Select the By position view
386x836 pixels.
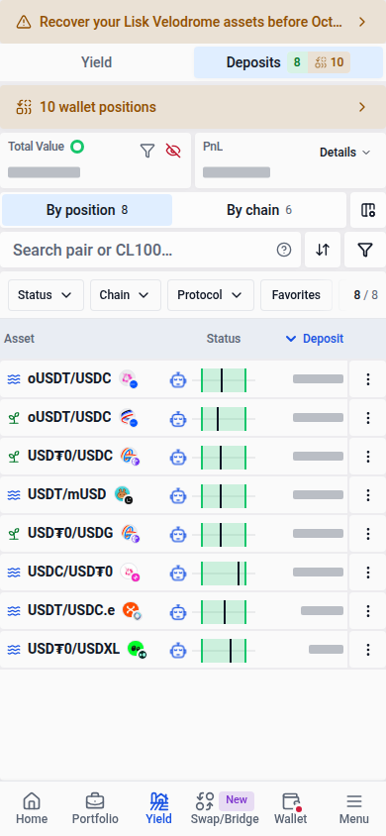click(87, 210)
